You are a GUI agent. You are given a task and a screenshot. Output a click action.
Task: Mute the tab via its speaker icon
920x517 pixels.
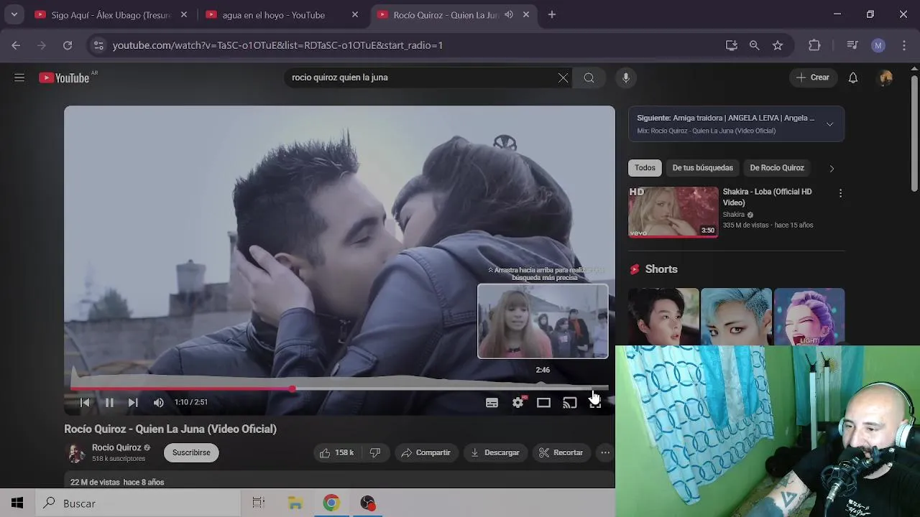pos(509,14)
